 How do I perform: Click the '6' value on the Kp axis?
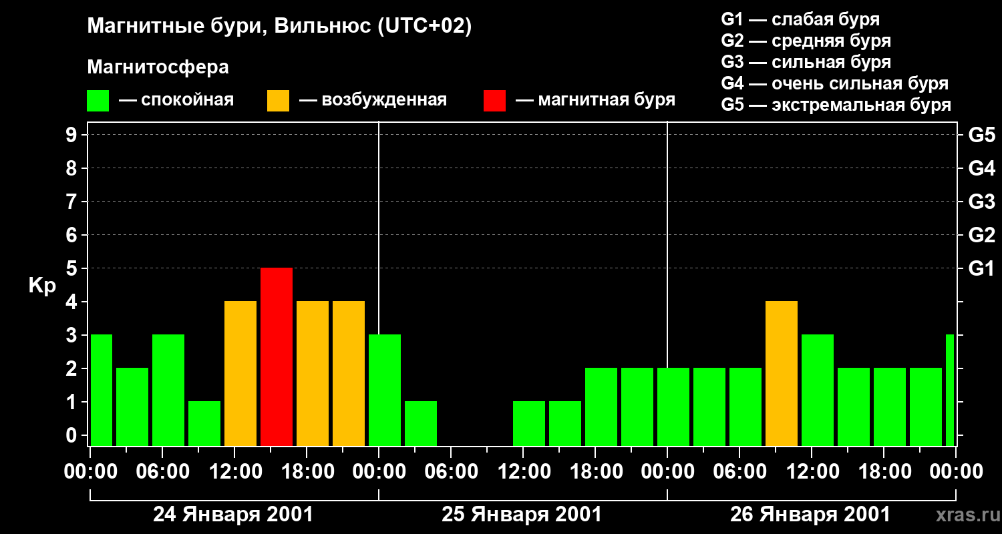73,235
